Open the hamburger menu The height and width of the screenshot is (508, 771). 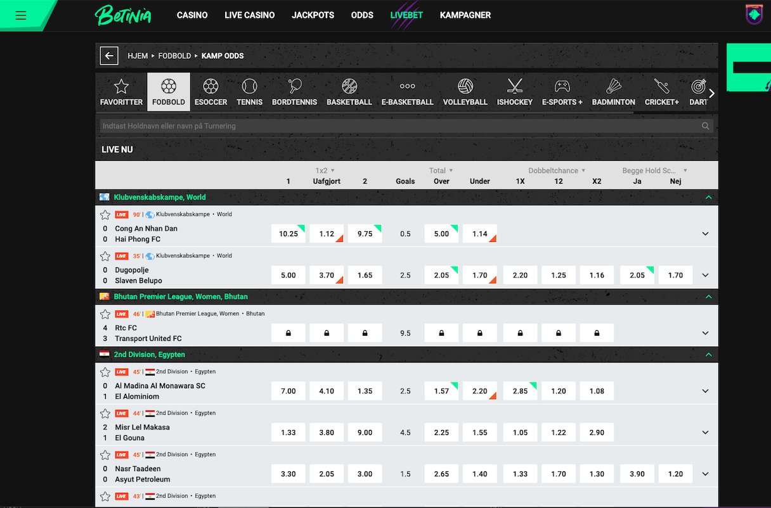pos(21,15)
